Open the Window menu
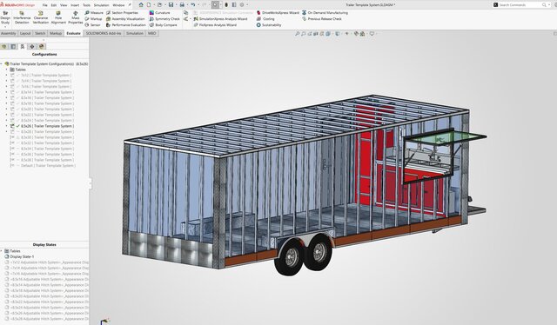Screen dimensions: 557x325 [118, 5]
